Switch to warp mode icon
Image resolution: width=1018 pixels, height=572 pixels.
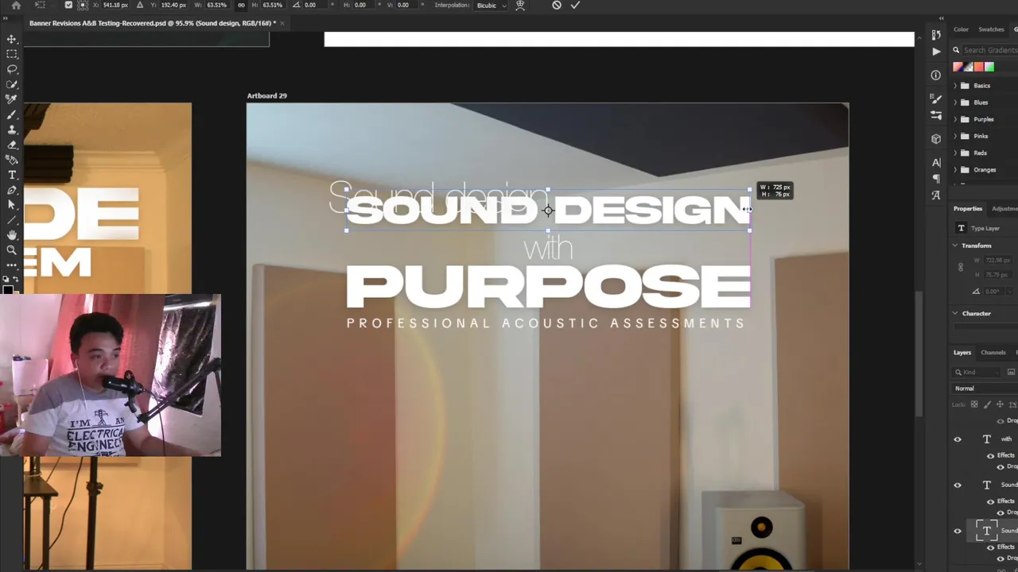520,5
